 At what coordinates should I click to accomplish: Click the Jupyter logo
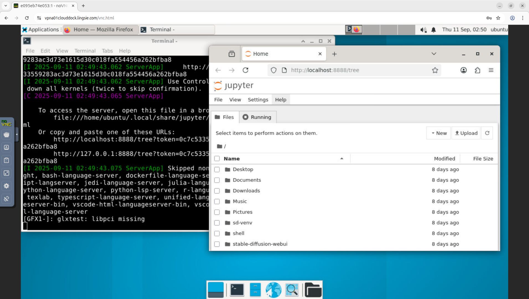(x=233, y=86)
